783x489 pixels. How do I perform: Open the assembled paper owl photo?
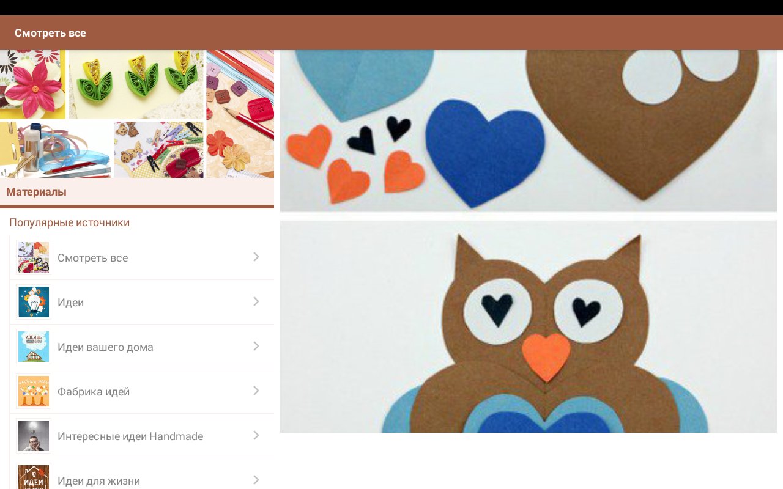pos(529,326)
